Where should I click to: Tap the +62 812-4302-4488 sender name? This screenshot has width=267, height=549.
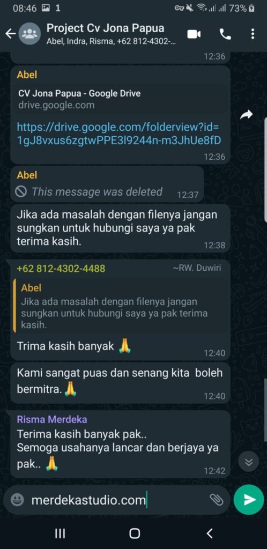[61, 269]
